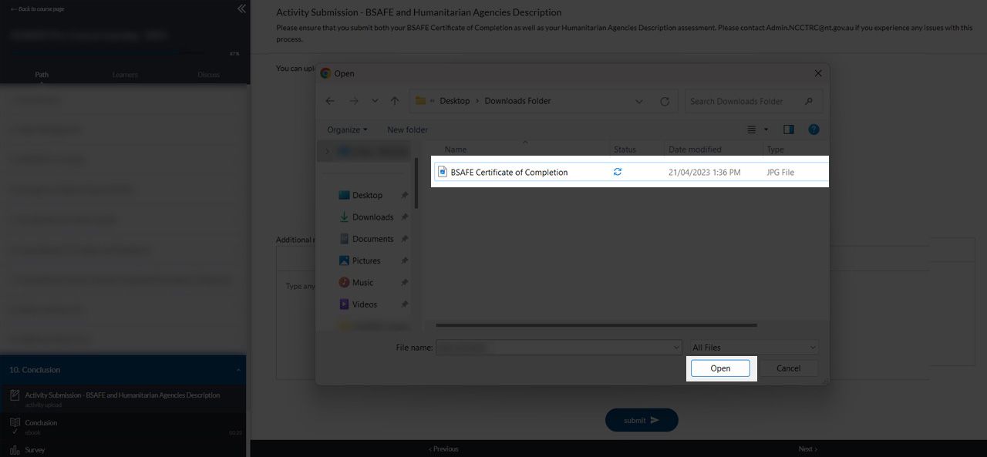Click the Open button
This screenshot has width=987, height=457.
click(720, 368)
